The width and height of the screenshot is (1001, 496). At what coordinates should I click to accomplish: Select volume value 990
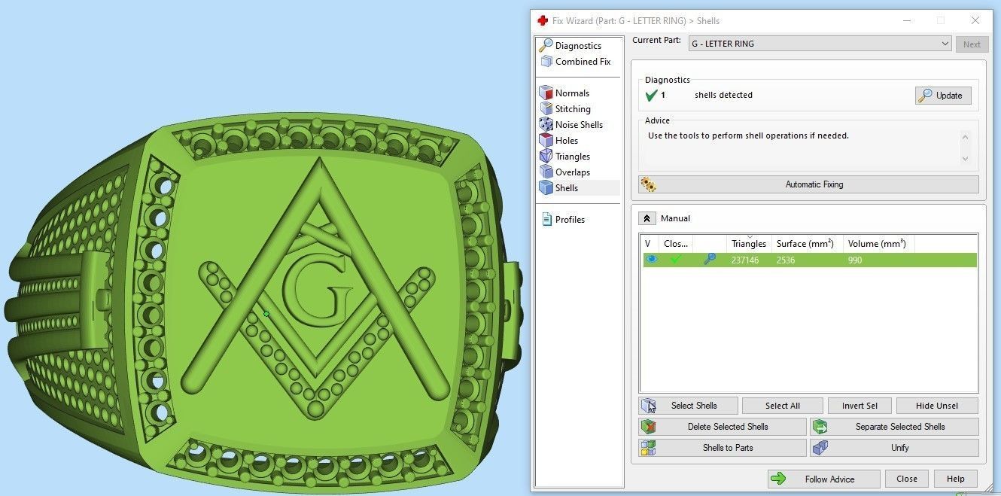click(854, 260)
